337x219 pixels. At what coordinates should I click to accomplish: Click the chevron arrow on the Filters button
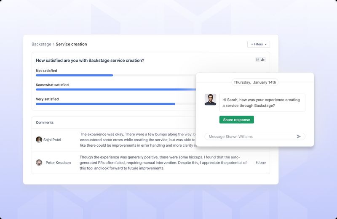click(266, 44)
